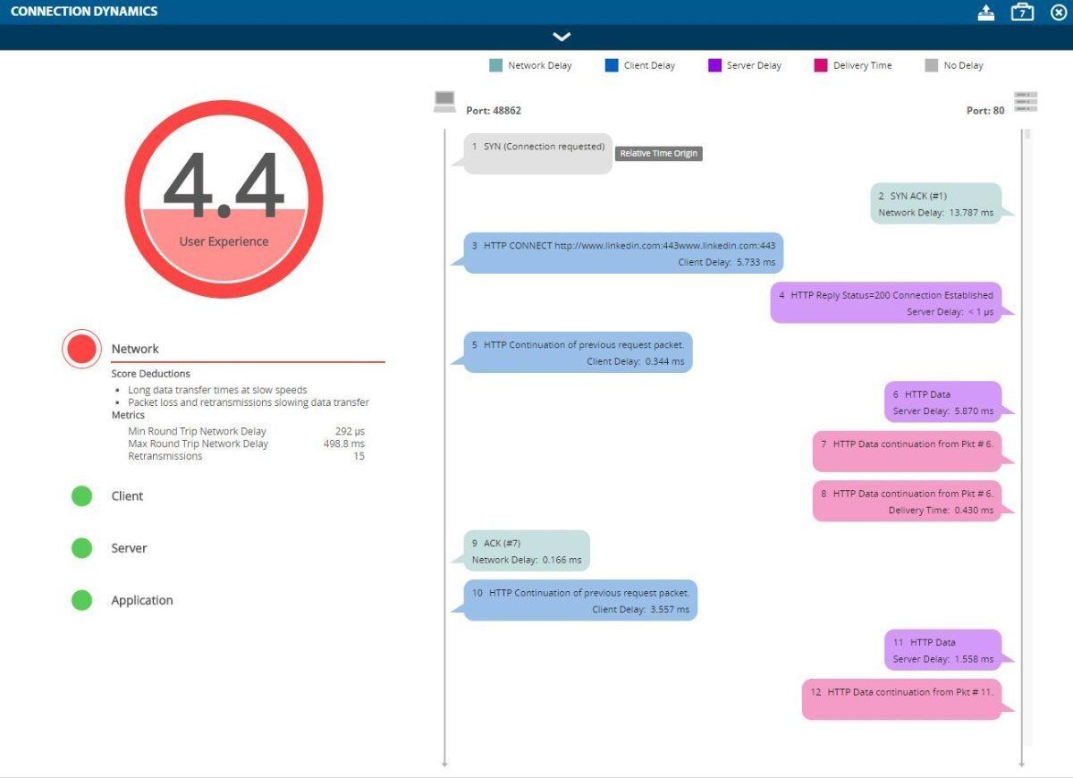The height and width of the screenshot is (778, 1073).
Task: Click the red Network status indicator
Action: tap(81, 349)
